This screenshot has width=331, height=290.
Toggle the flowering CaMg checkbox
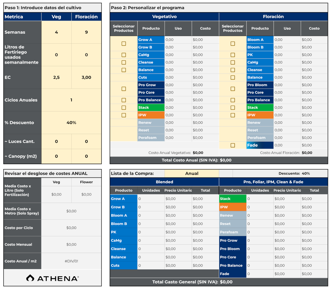233,63
